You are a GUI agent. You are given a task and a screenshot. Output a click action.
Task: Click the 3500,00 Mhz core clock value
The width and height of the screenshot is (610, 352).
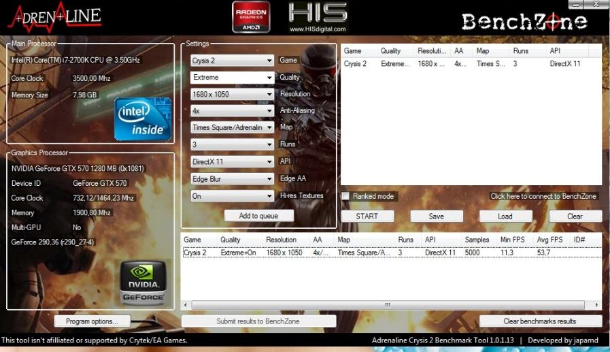pyautogui.click(x=91, y=78)
